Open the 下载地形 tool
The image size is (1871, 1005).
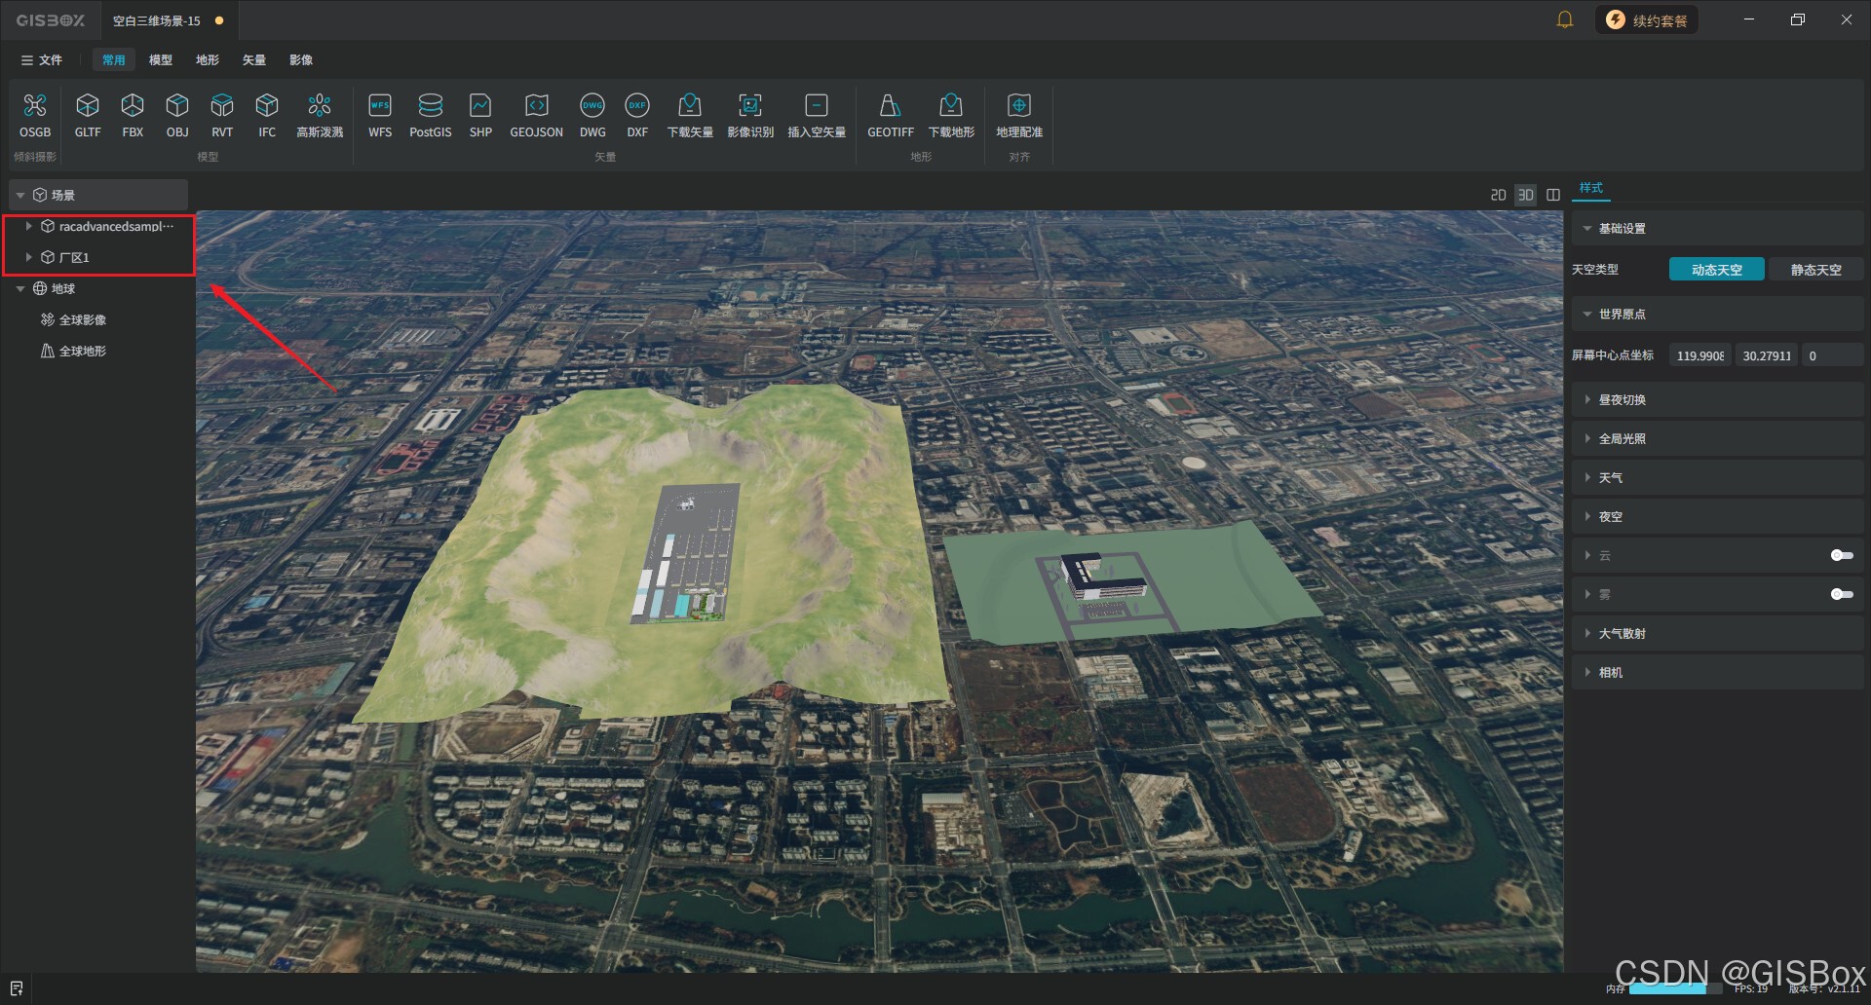click(951, 115)
